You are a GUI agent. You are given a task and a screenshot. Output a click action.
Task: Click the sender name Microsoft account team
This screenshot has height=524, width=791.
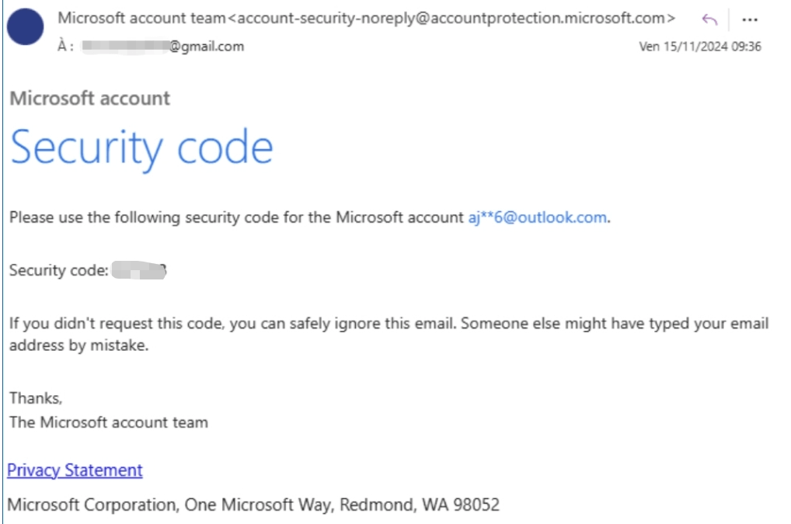141,18
